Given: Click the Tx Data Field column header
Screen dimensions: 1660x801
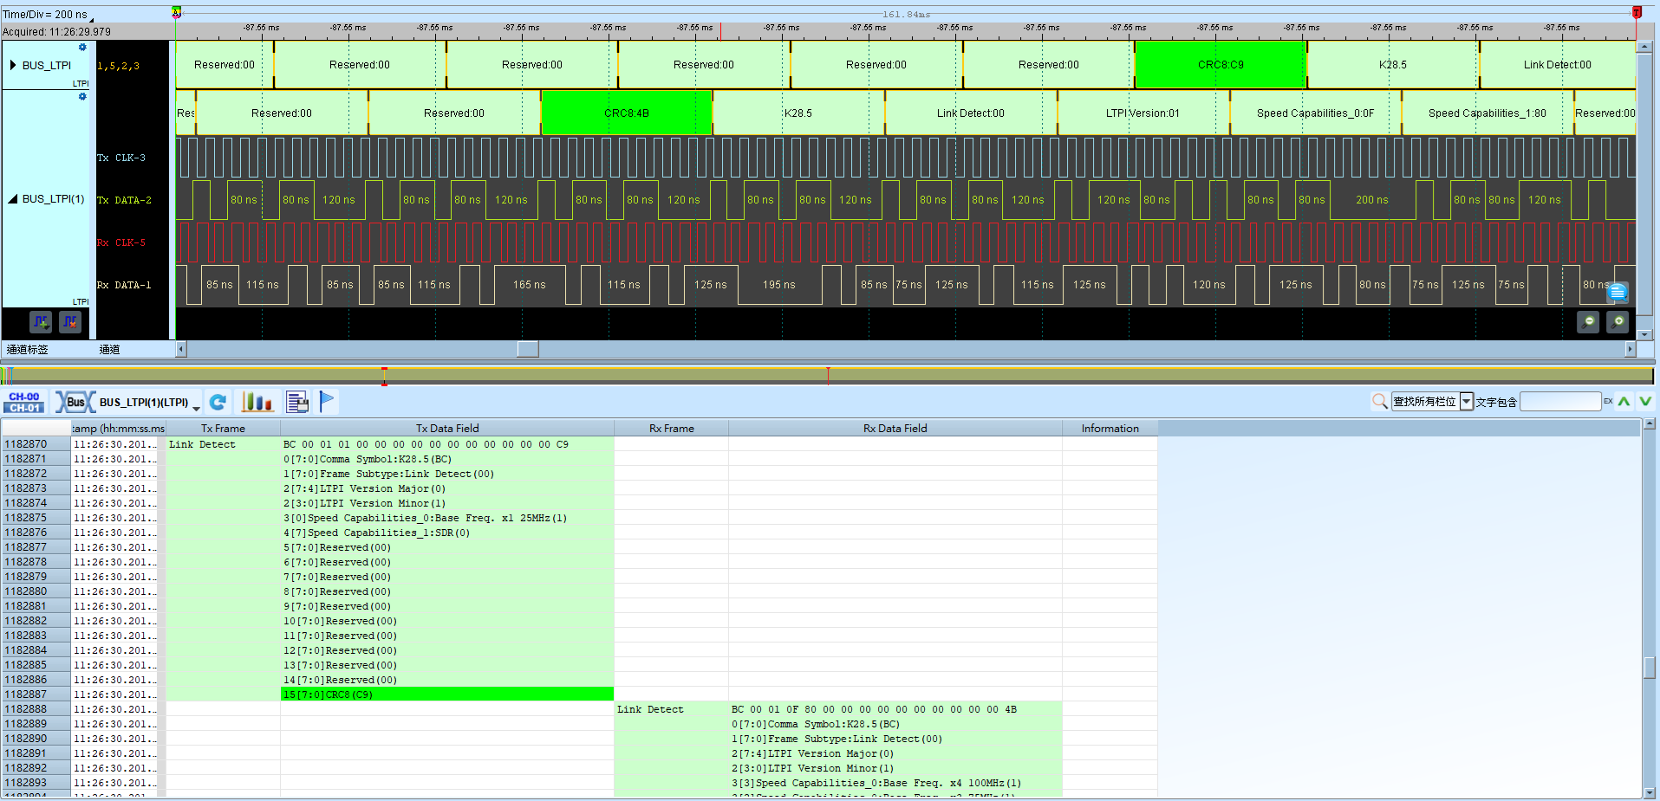Looking at the screenshot, I should point(447,428).
